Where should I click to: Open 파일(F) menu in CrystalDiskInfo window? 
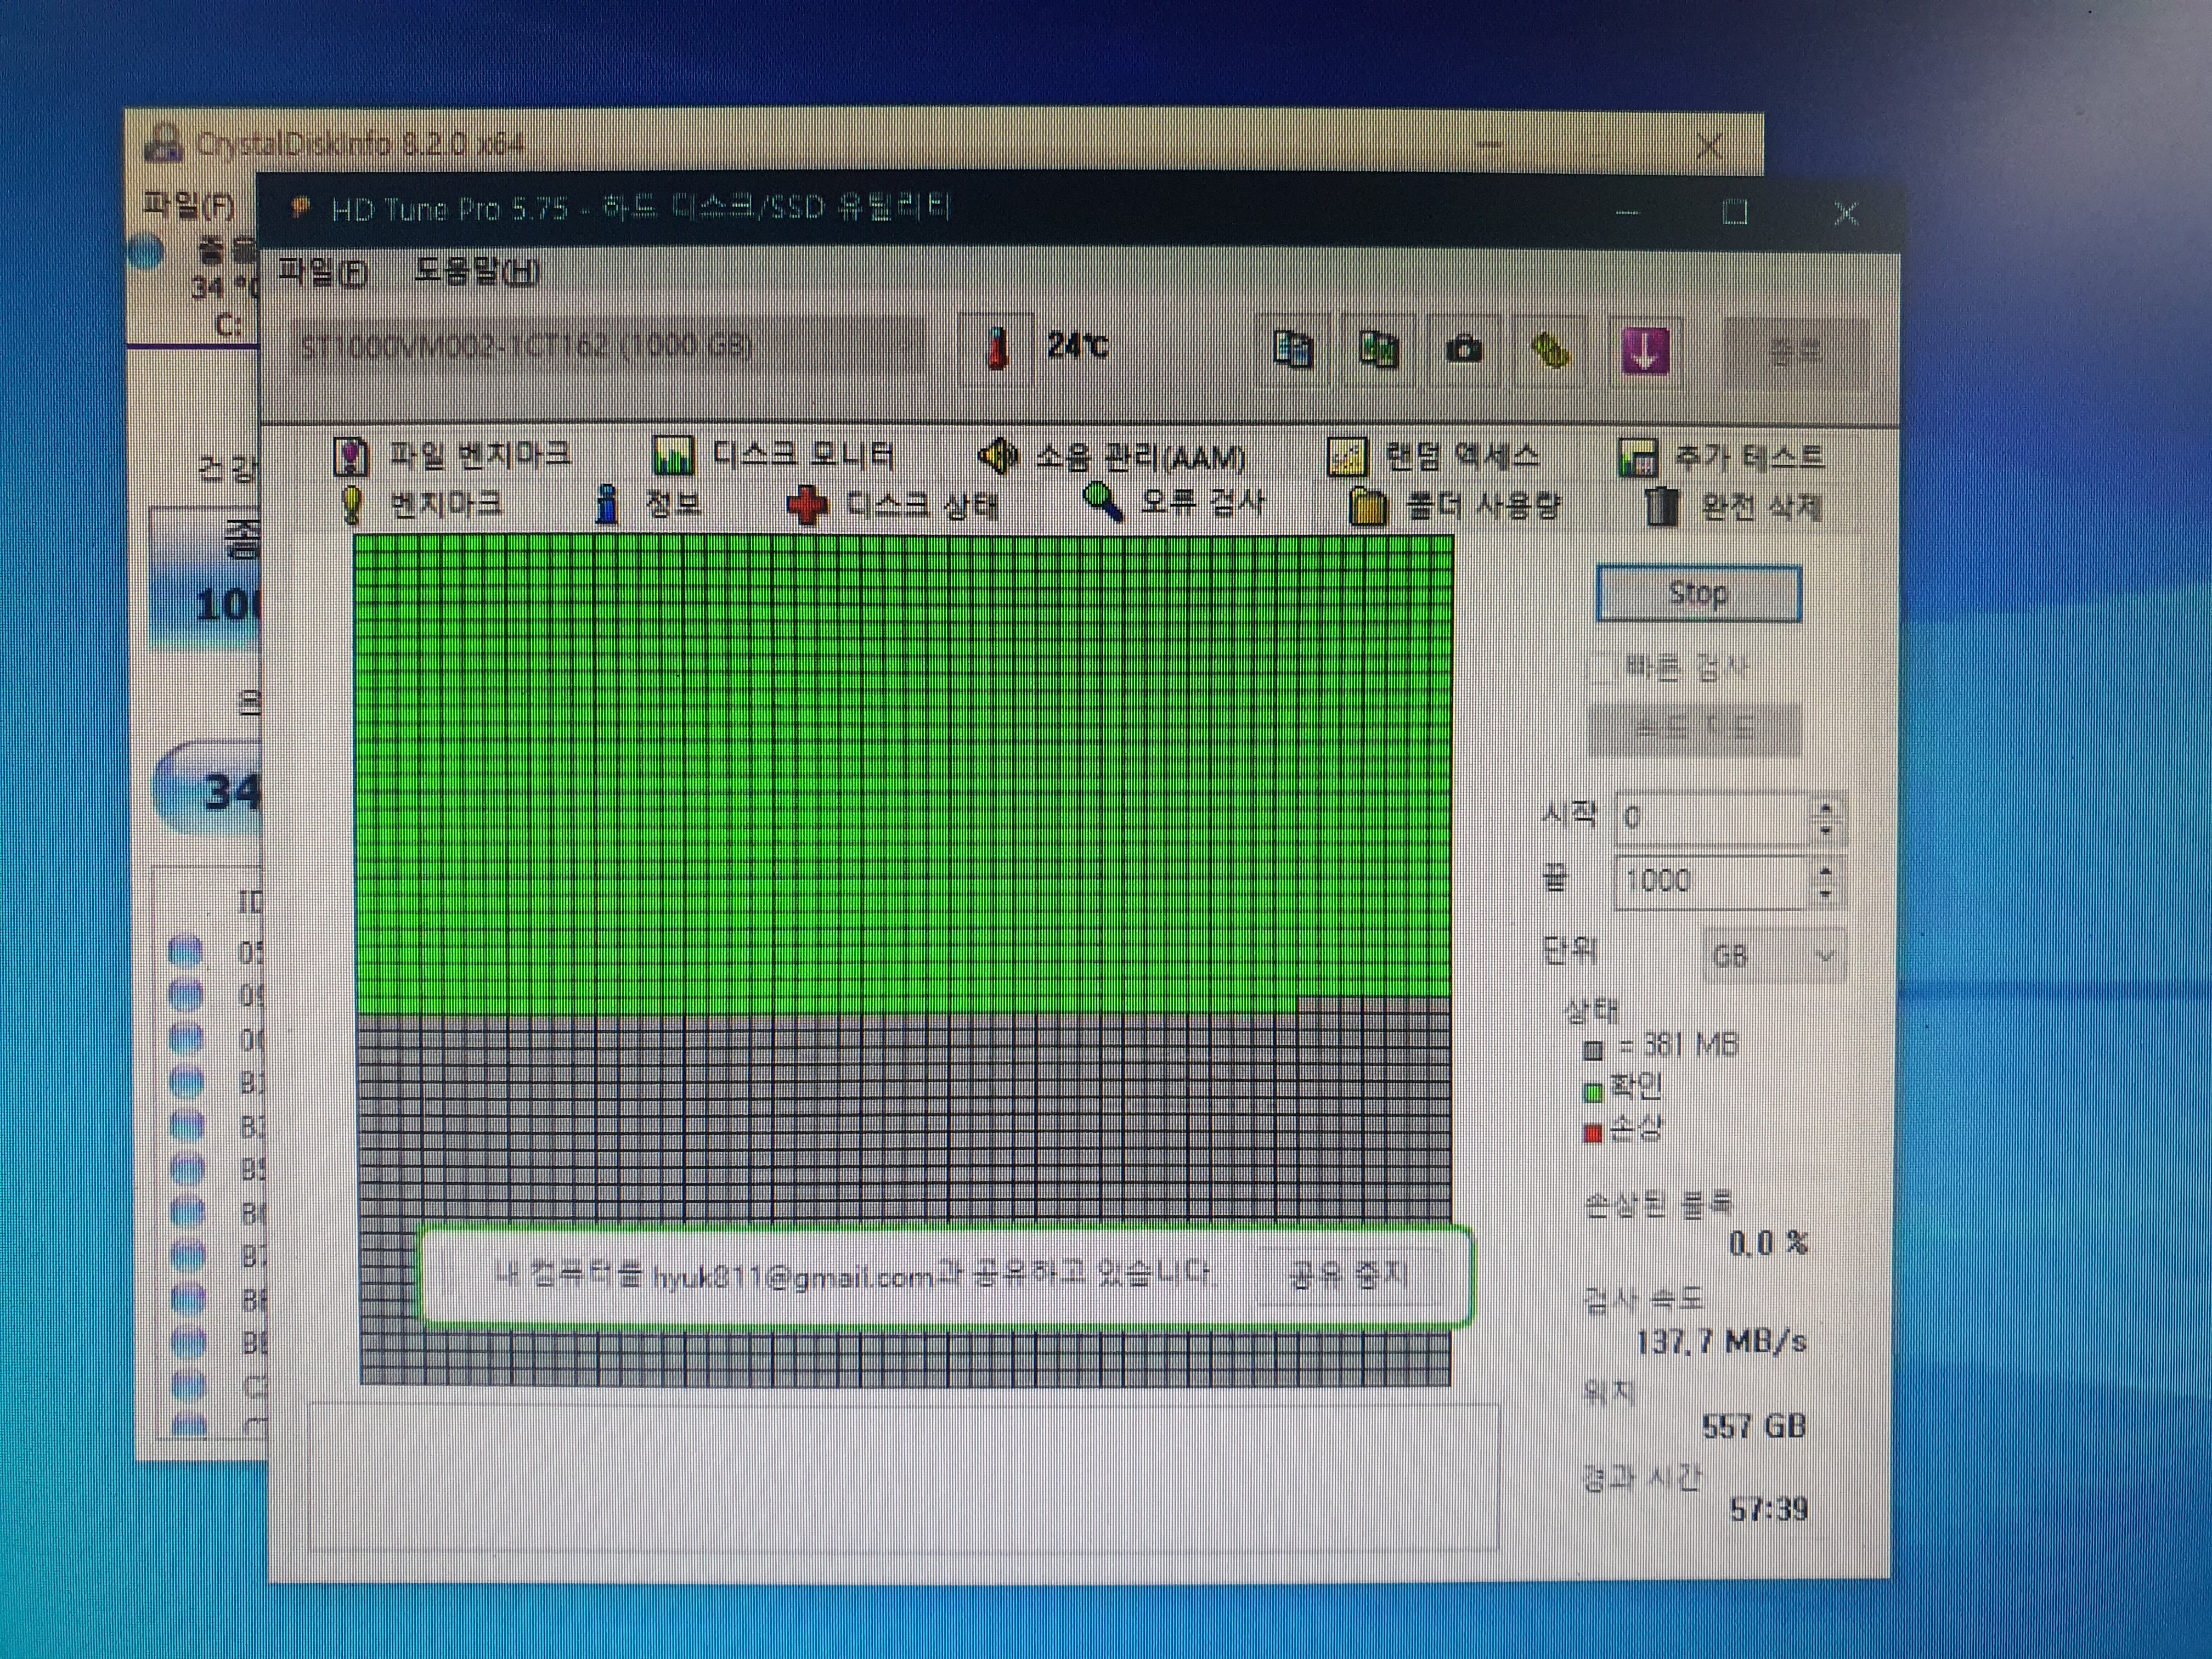click(189, 206)
